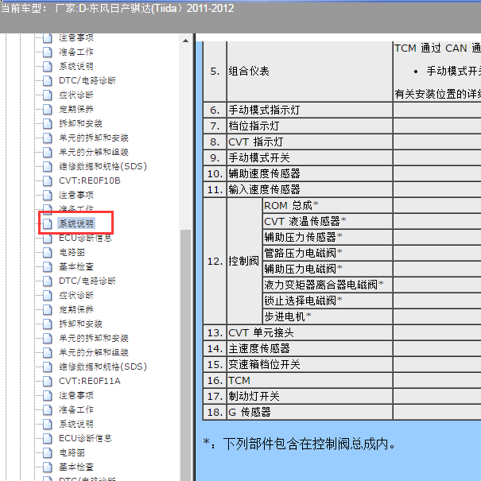Click page icon of 基本检查 in CVT:RE0F10B section
Image resolution: width=481 pixels, height=481 pixels.
coord(48,266)
